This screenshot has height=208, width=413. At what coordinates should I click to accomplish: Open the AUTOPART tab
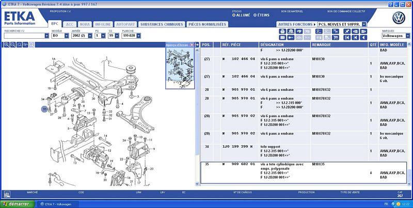[125, 24]
